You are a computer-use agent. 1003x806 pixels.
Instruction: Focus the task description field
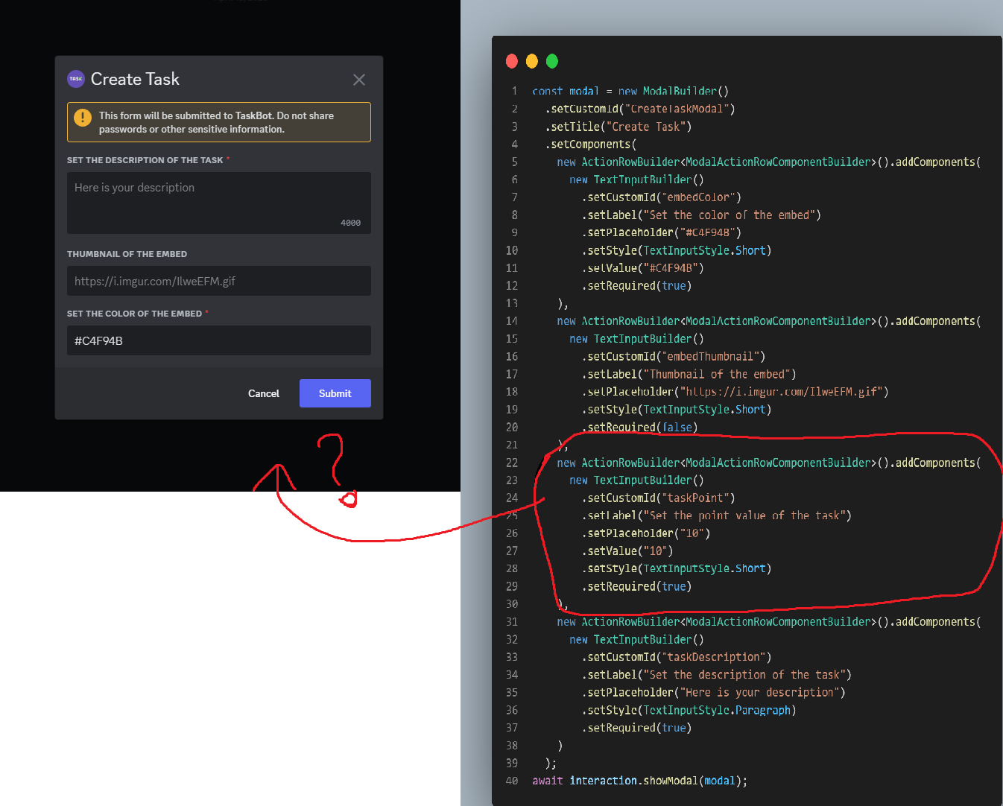tap(219, 203)
